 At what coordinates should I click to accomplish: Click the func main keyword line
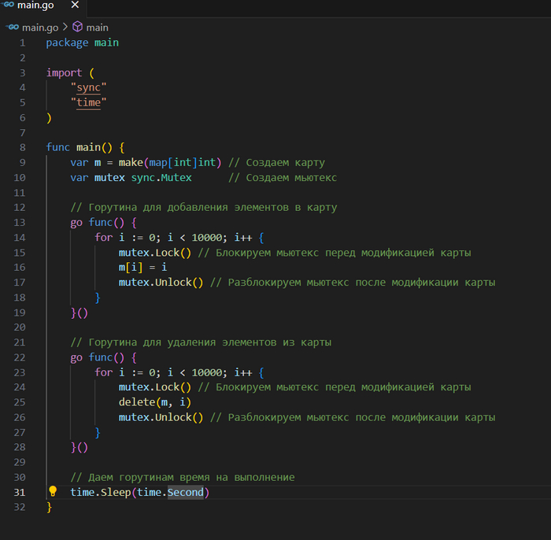85,147
